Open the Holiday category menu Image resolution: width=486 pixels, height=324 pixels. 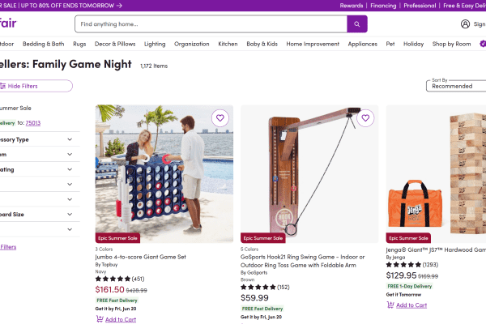[413, 44]
